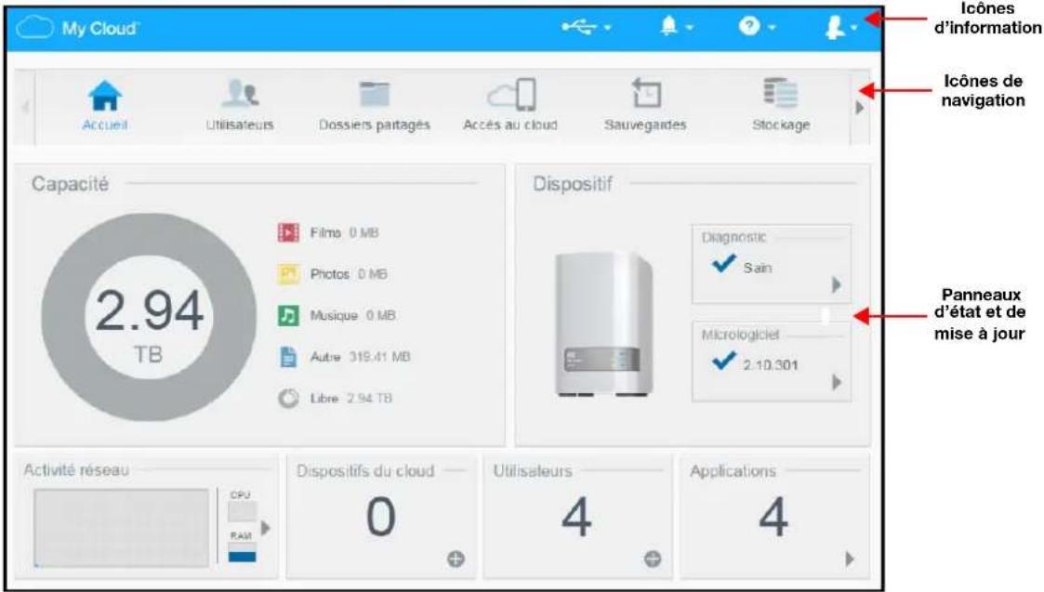Expand the Micrologiciel panel arrow
Viewport: 1044px width, 592px height.
837,382
